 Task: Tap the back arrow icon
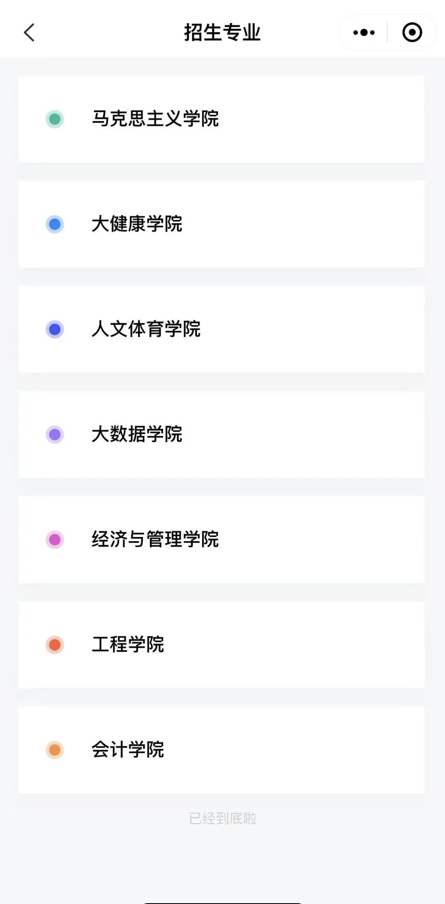point(29,33)
